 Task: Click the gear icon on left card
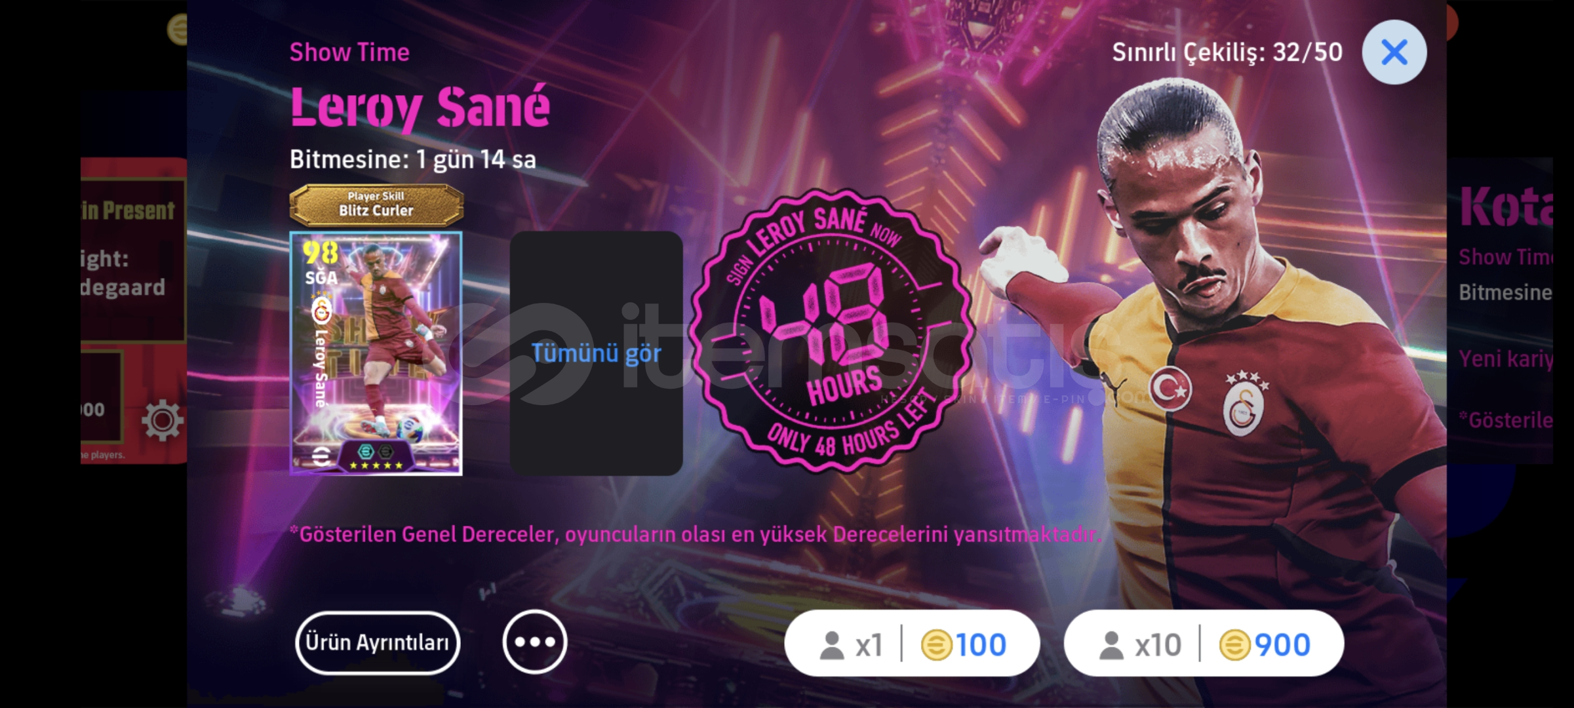coord(162,420)
